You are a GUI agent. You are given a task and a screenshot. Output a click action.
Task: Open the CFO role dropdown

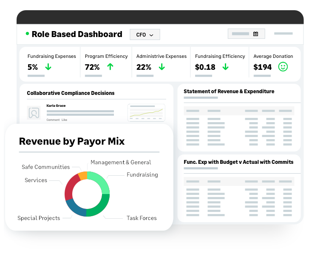tap(145, 34)
